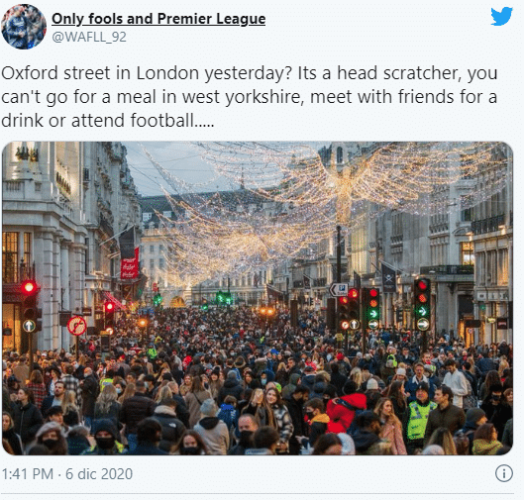Click the word "football" in the tweet

tap(162, 120)
